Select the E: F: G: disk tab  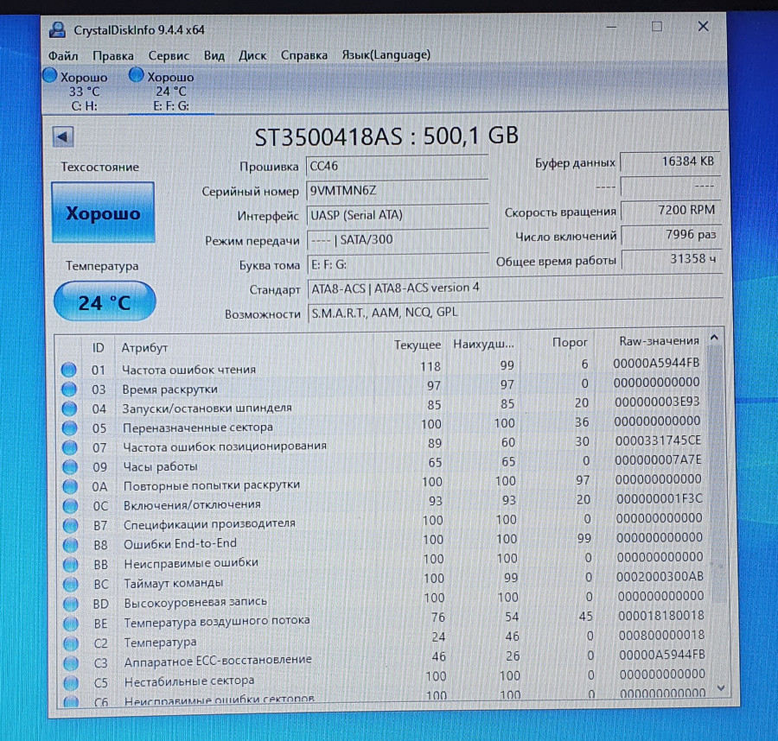[171, 92]
